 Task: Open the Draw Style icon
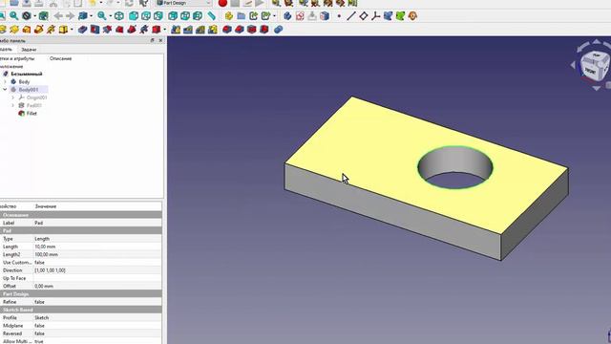coord(26,16)
